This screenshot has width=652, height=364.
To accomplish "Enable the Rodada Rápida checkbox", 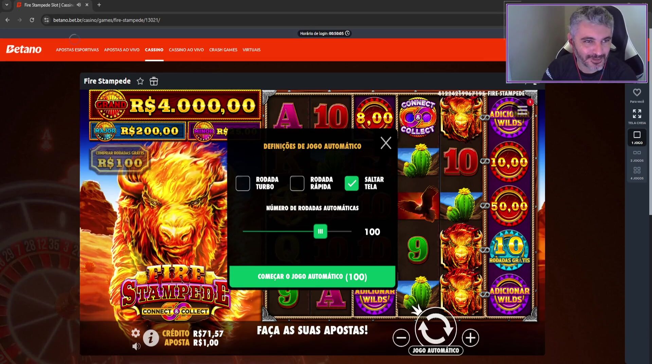I will pos(297,183).
